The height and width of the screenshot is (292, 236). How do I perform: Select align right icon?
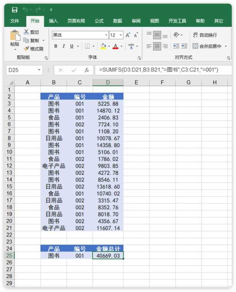point(165,46)
